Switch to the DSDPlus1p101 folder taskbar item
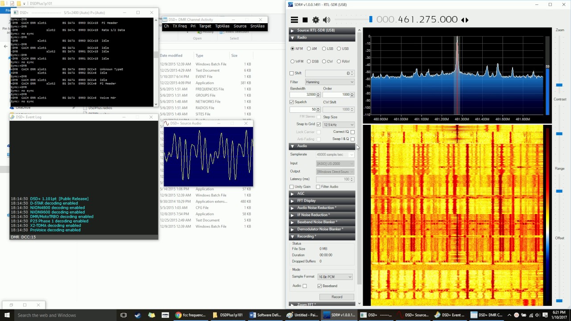Image resolution: width=571 pixels, height=321 pixels. click(x=228, y=315)
